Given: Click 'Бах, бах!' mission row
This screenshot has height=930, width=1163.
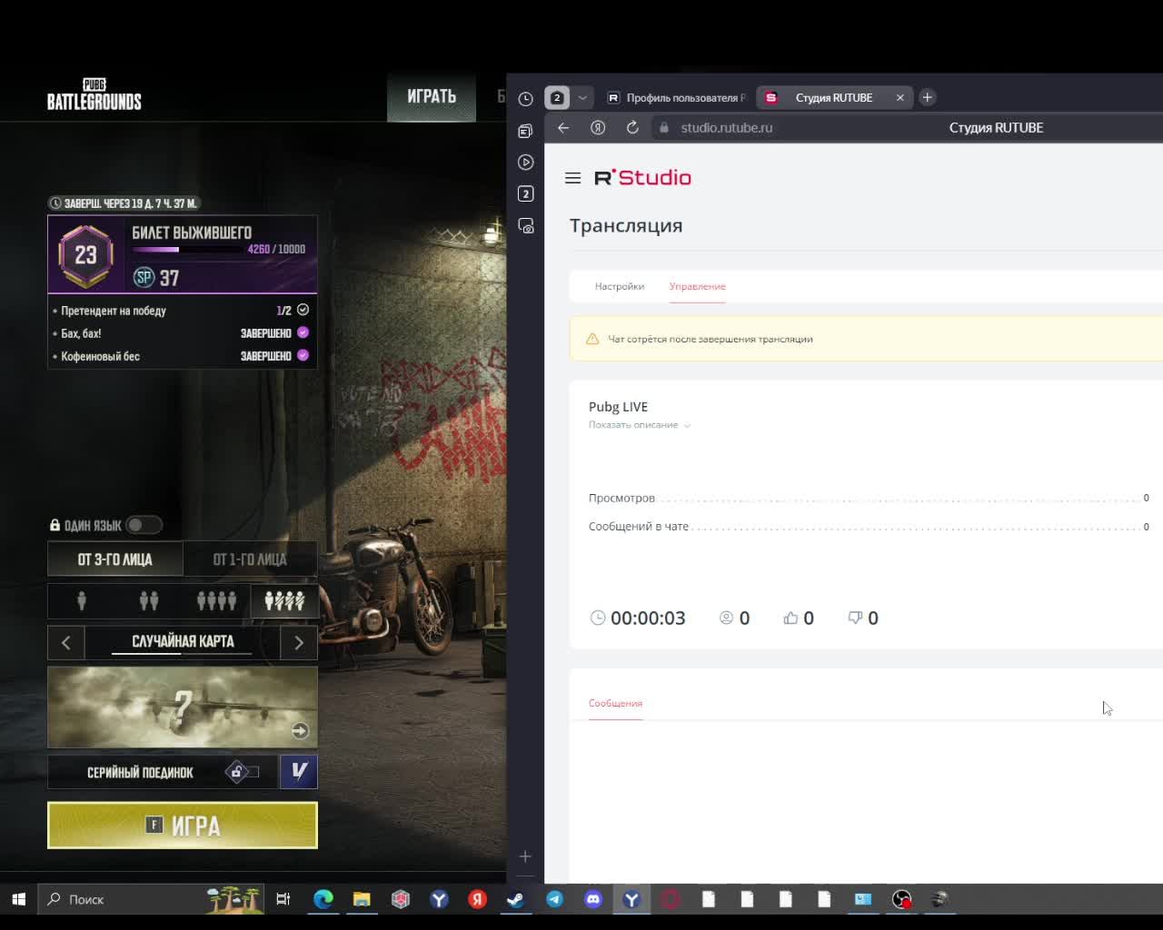Looking at the screenshot, I should click(x=182, y=333).
